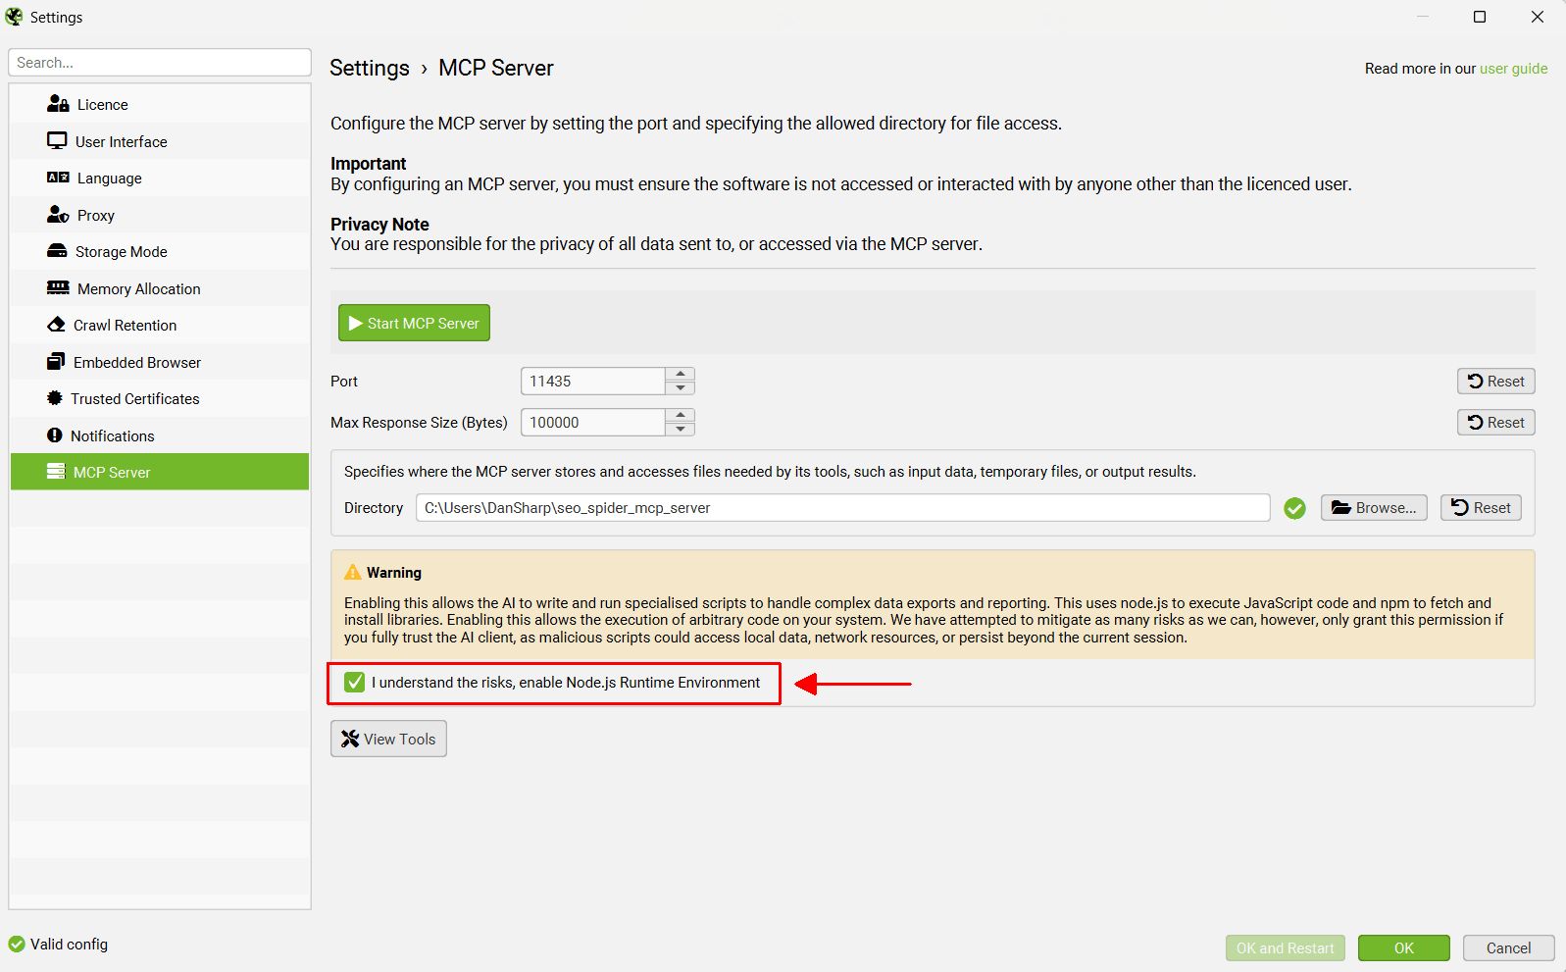Click the Storage Mode drive icon
The height and width of the screenshot is (972, 1566).
pyautogui.click(x=57, y=251)
